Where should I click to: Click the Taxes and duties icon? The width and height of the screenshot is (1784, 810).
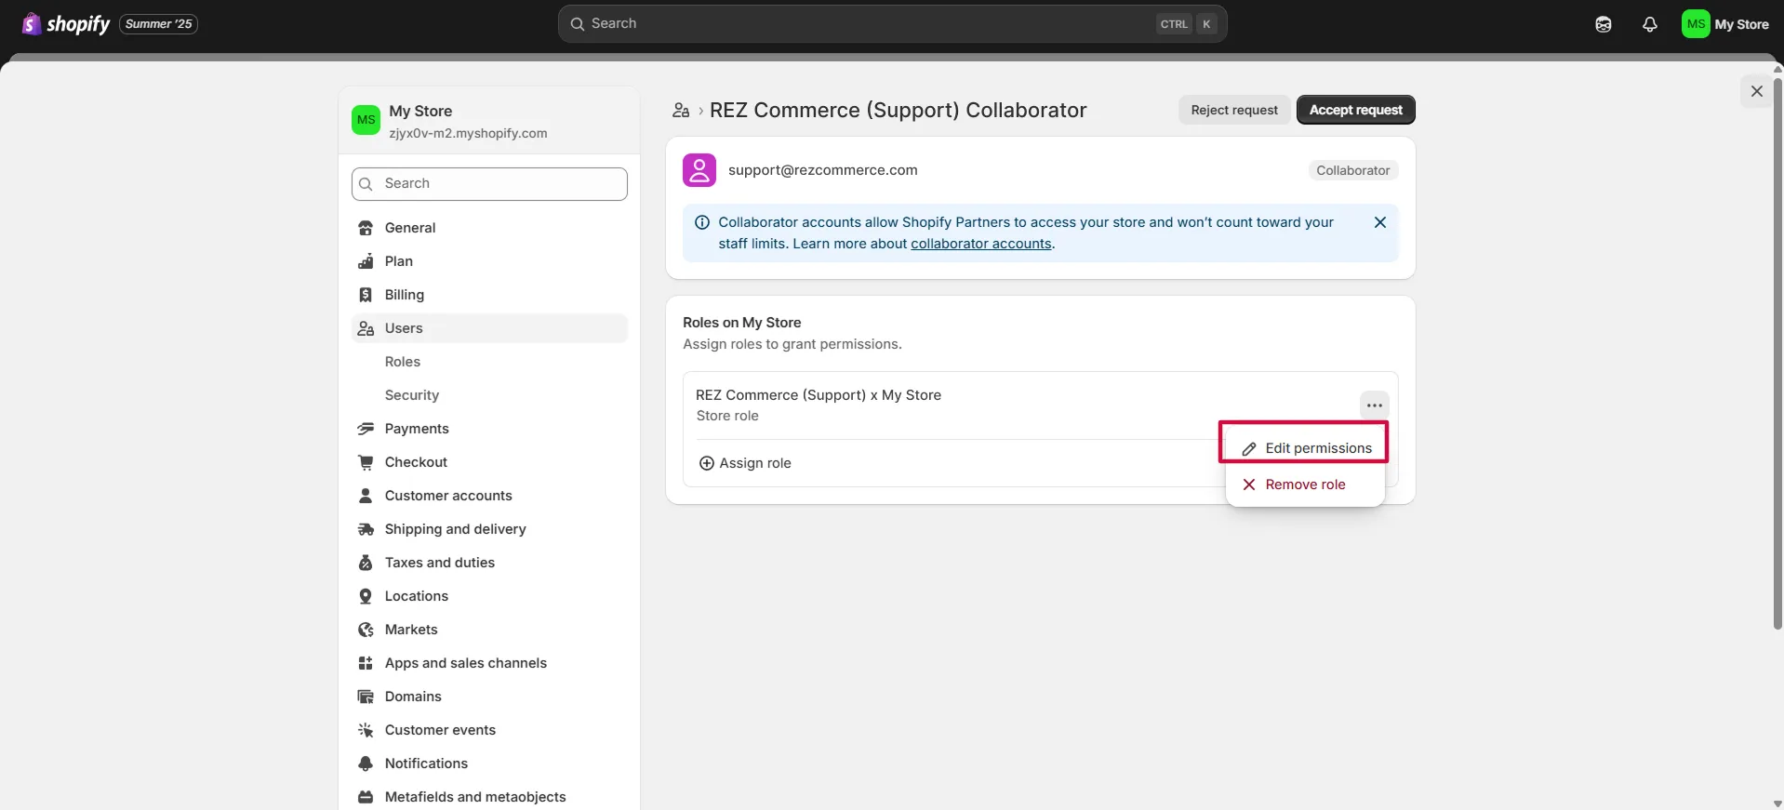coord(366,563)
